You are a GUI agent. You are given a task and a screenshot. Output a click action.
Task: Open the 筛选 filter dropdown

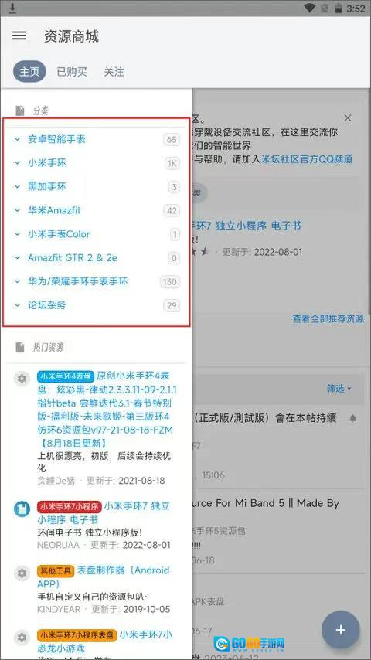(x=339, y=389)
